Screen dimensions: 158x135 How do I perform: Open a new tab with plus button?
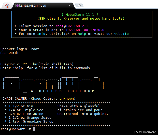79,6
